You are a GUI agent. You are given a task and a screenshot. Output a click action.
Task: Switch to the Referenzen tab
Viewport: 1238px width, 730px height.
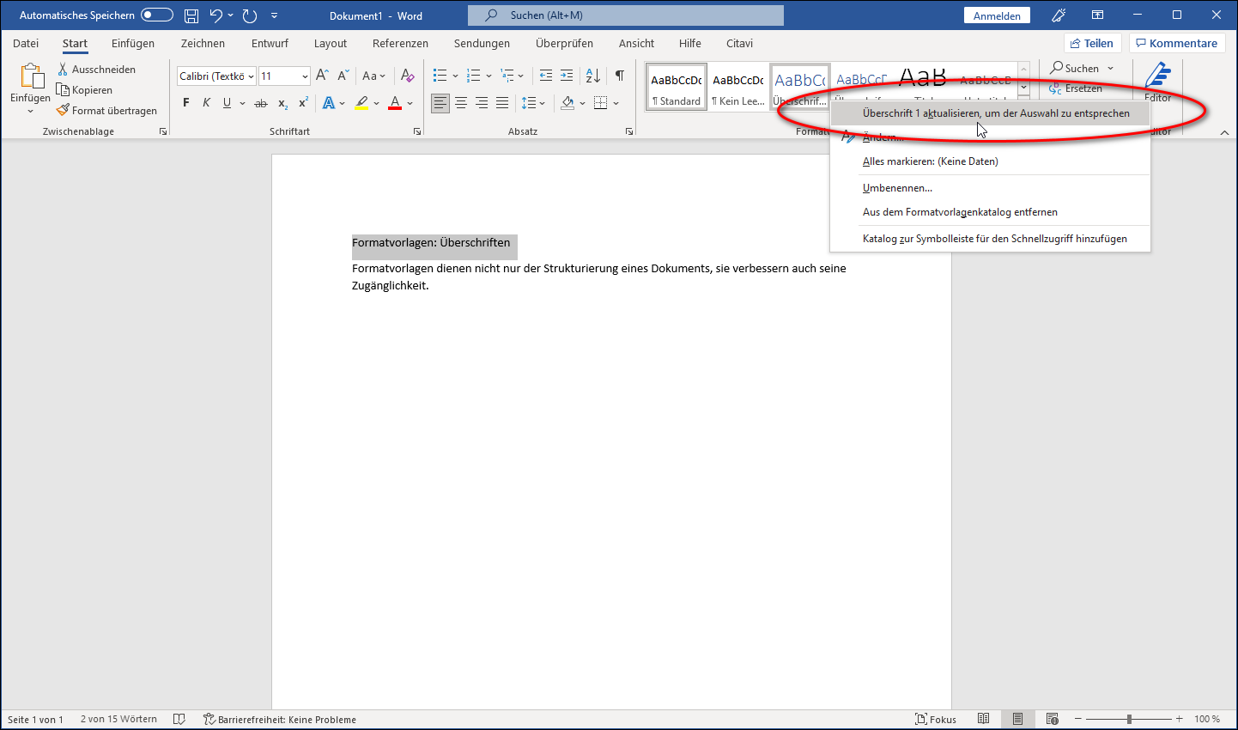[400, 43]
